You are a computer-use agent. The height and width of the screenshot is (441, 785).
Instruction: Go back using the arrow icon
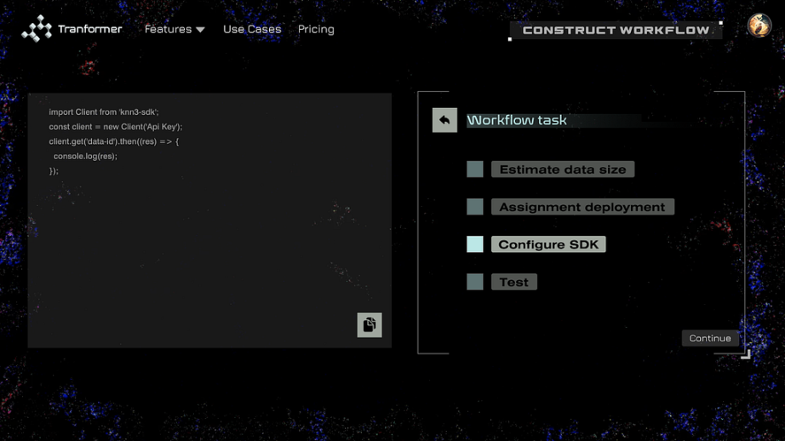[444, 120]
